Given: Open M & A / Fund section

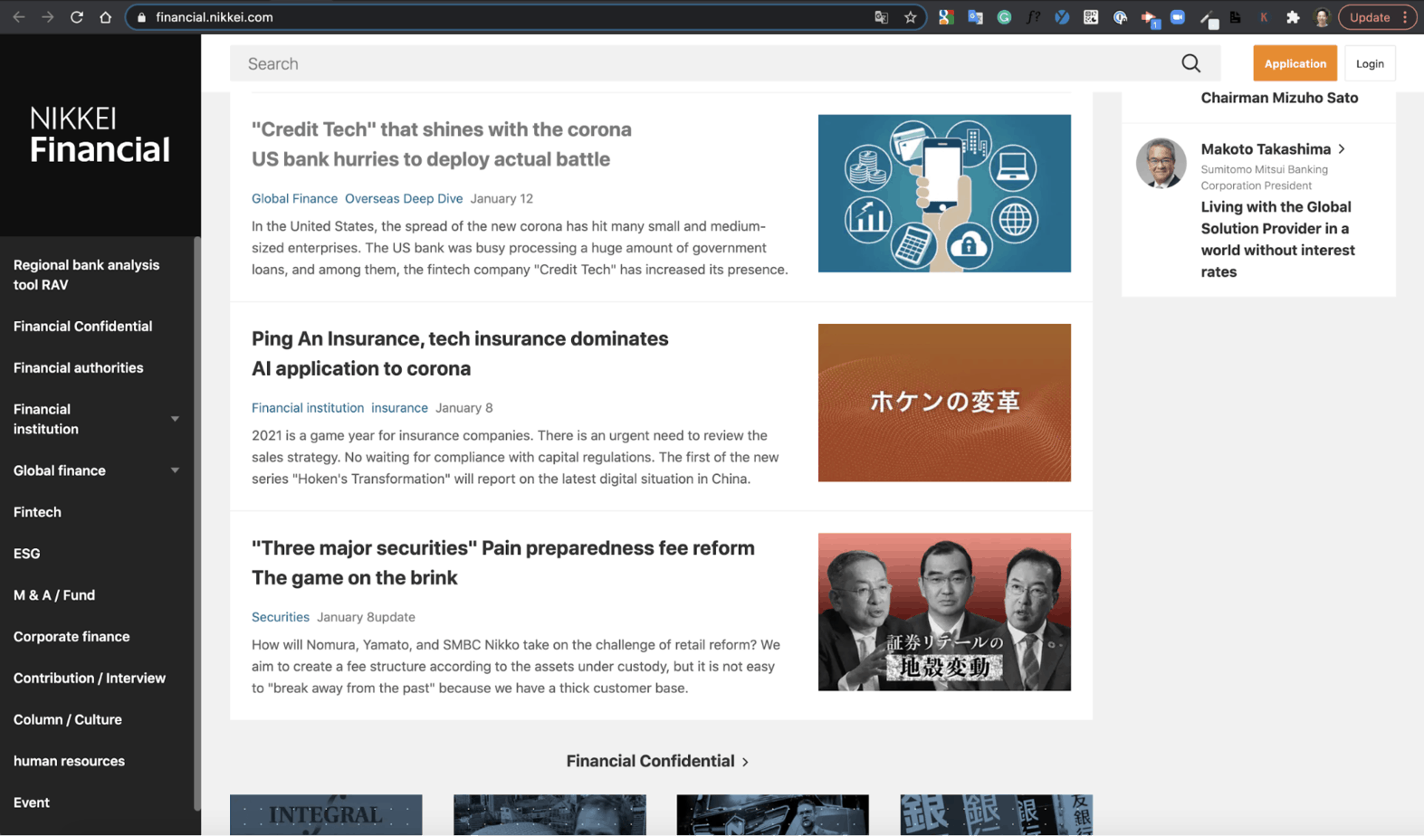Looking at the screenshot, I should pyautogui.click(x=54, y=595).
